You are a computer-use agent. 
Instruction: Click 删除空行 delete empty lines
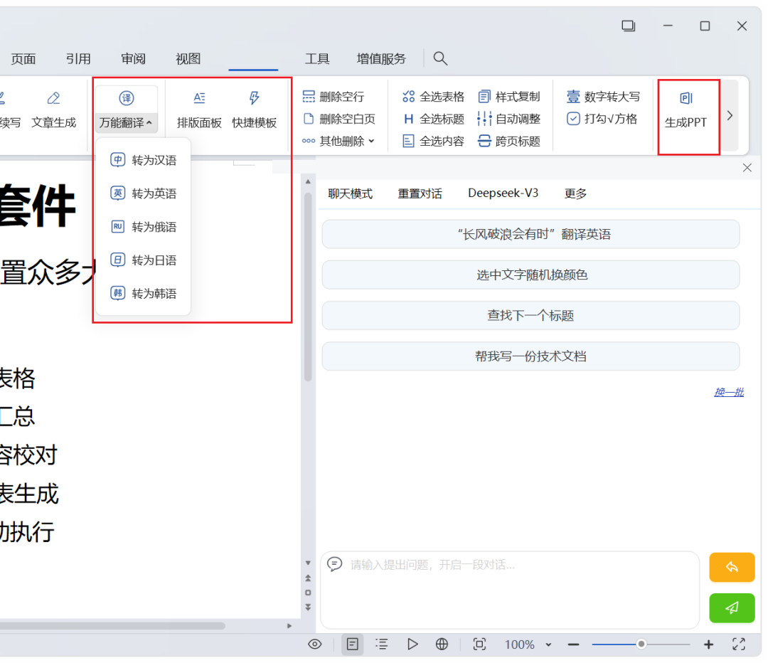pyautogui.click(x=334, y=97)
